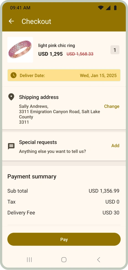
Task: Tap the cellular signal icon
Action: 108,7
